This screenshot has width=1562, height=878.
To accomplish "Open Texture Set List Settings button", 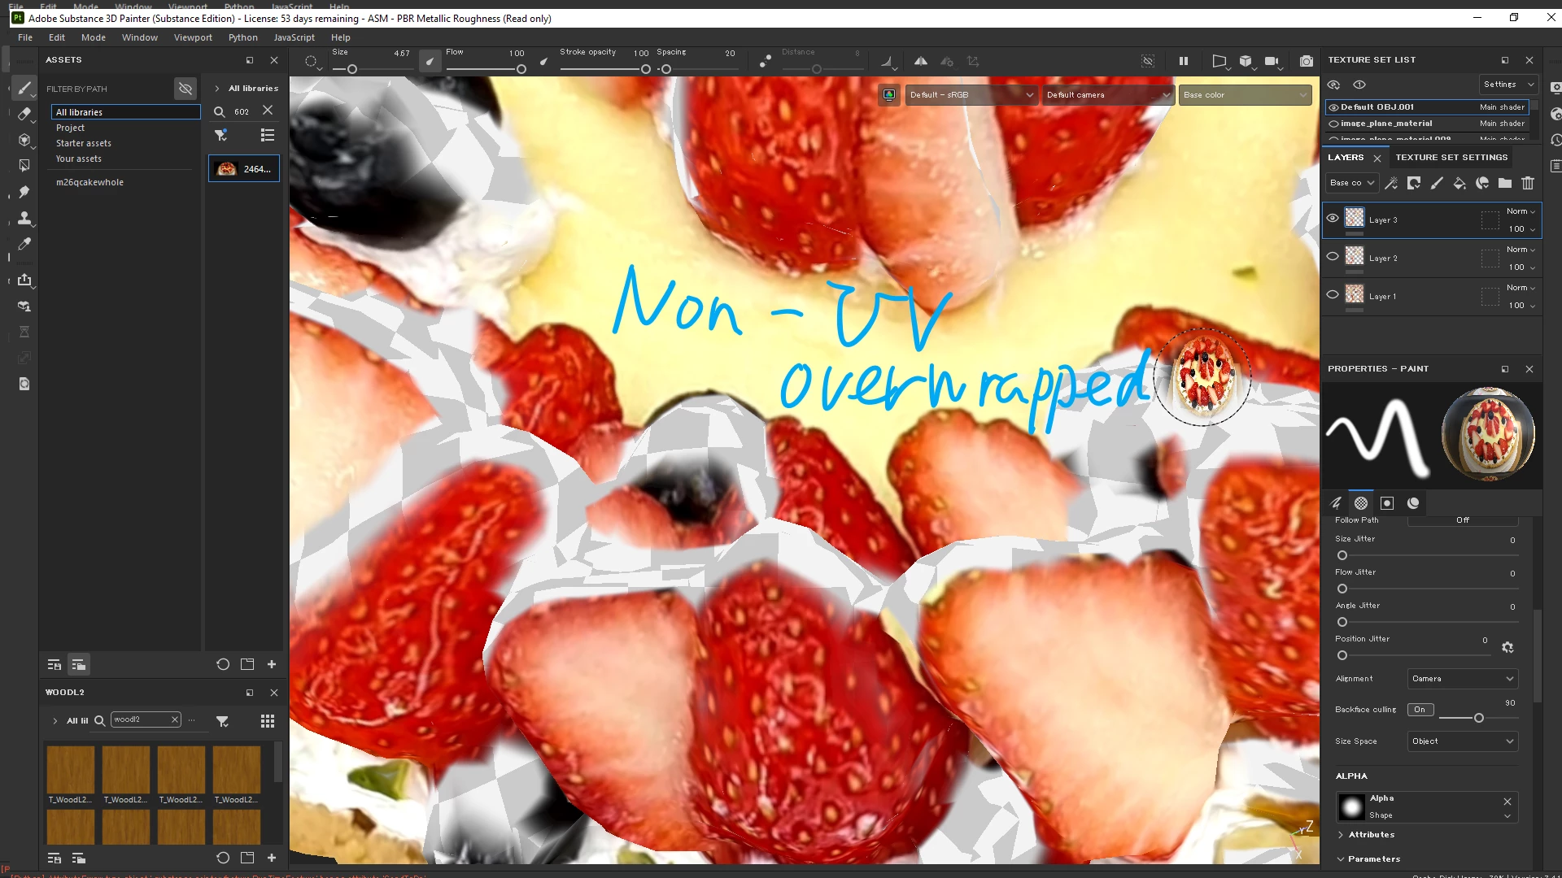I will pos(1507,85).
